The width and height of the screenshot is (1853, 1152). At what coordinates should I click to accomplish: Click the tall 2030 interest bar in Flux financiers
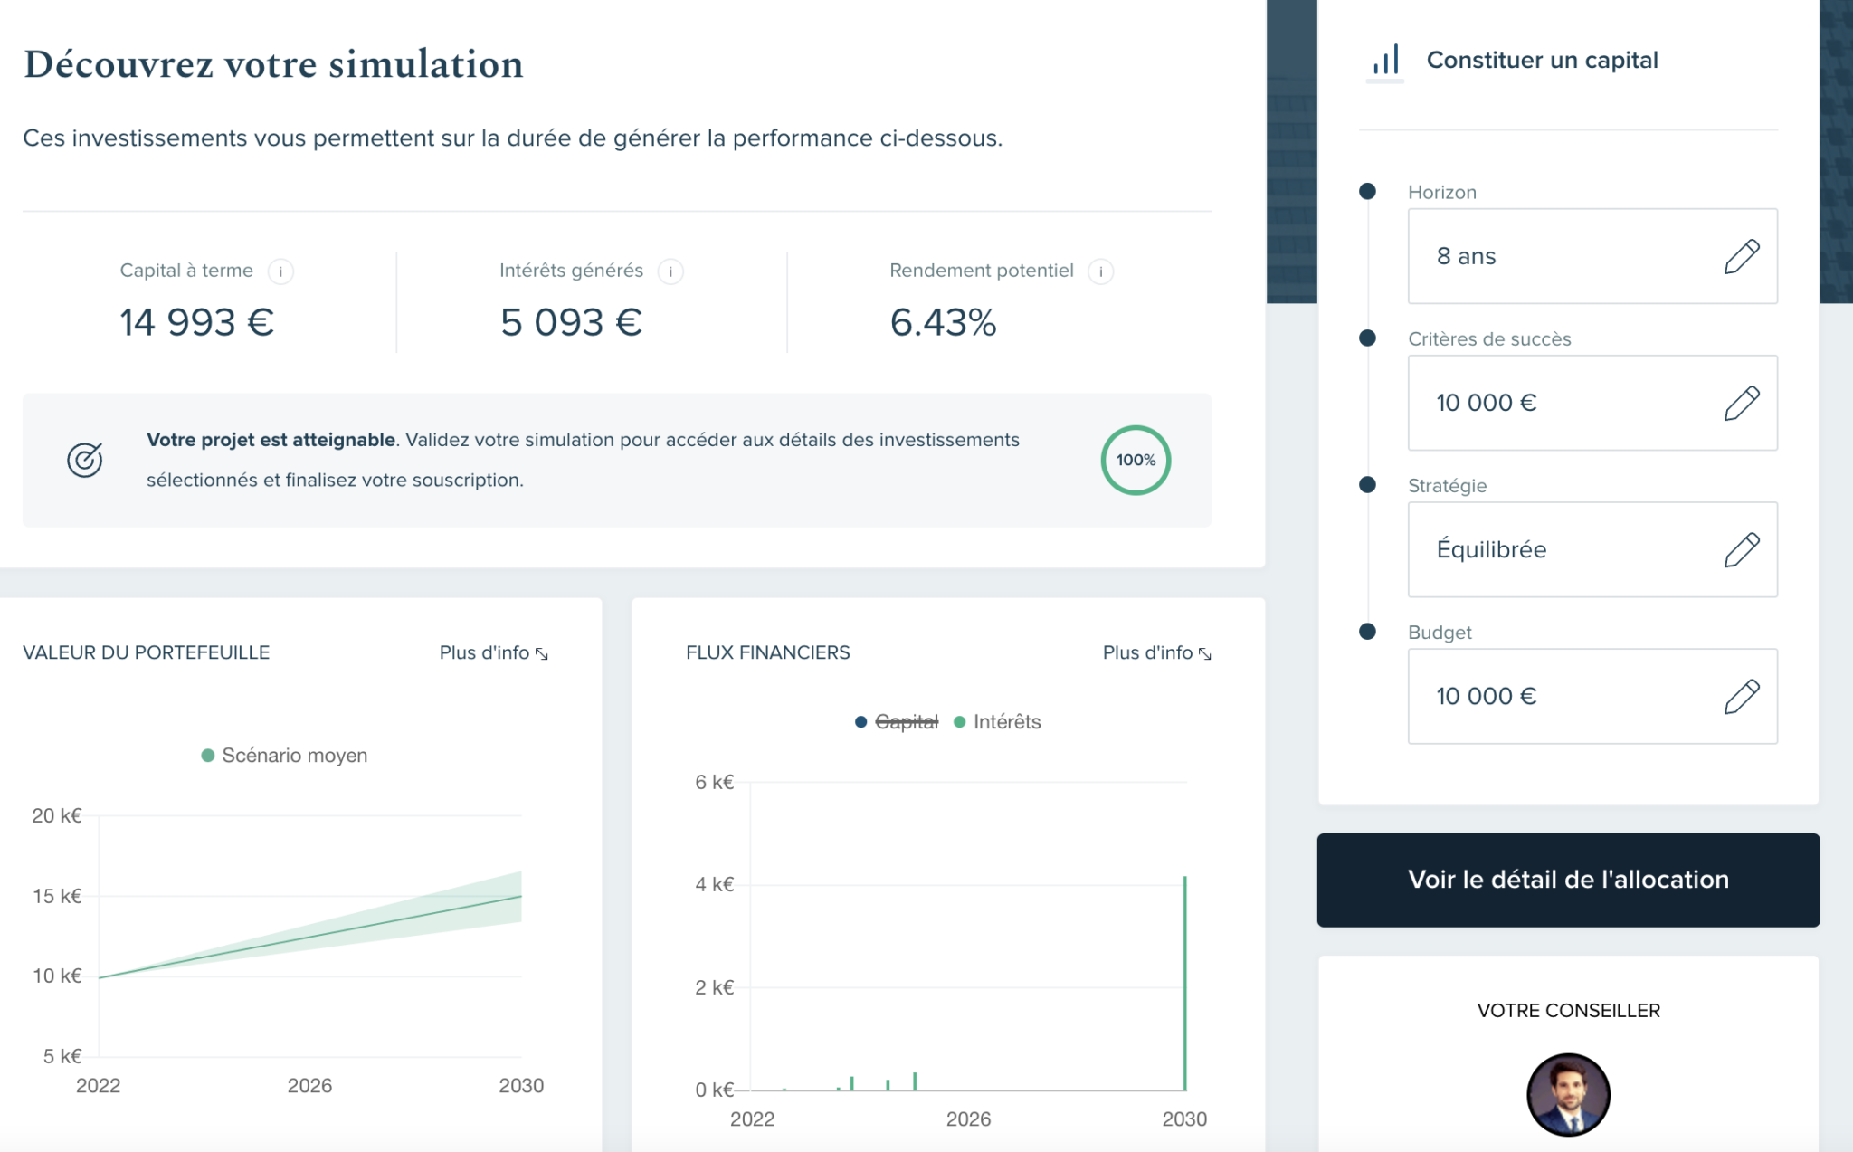[x=1184, y=983]
